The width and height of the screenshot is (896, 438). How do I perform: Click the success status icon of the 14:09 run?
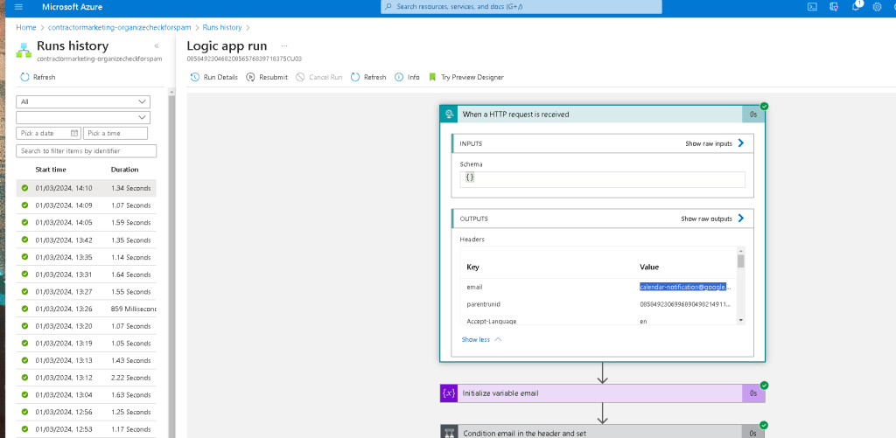[24, 205]
